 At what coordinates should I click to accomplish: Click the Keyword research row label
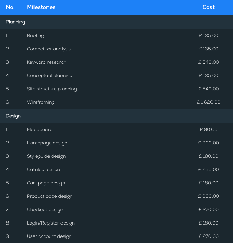[x=46, y=62]
